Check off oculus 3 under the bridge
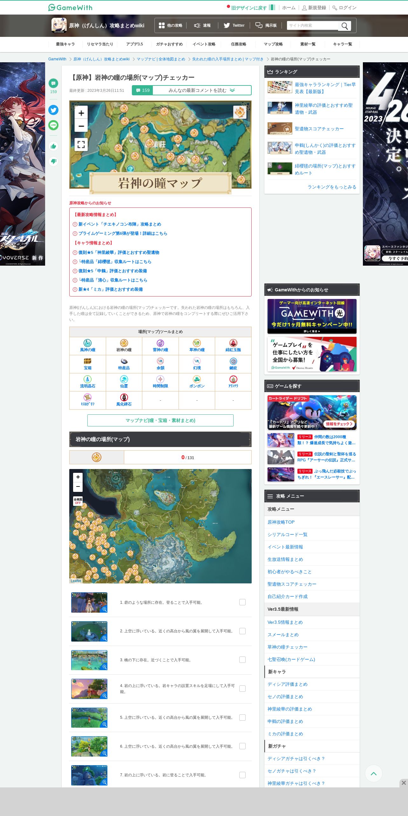 tap(242, 660)
